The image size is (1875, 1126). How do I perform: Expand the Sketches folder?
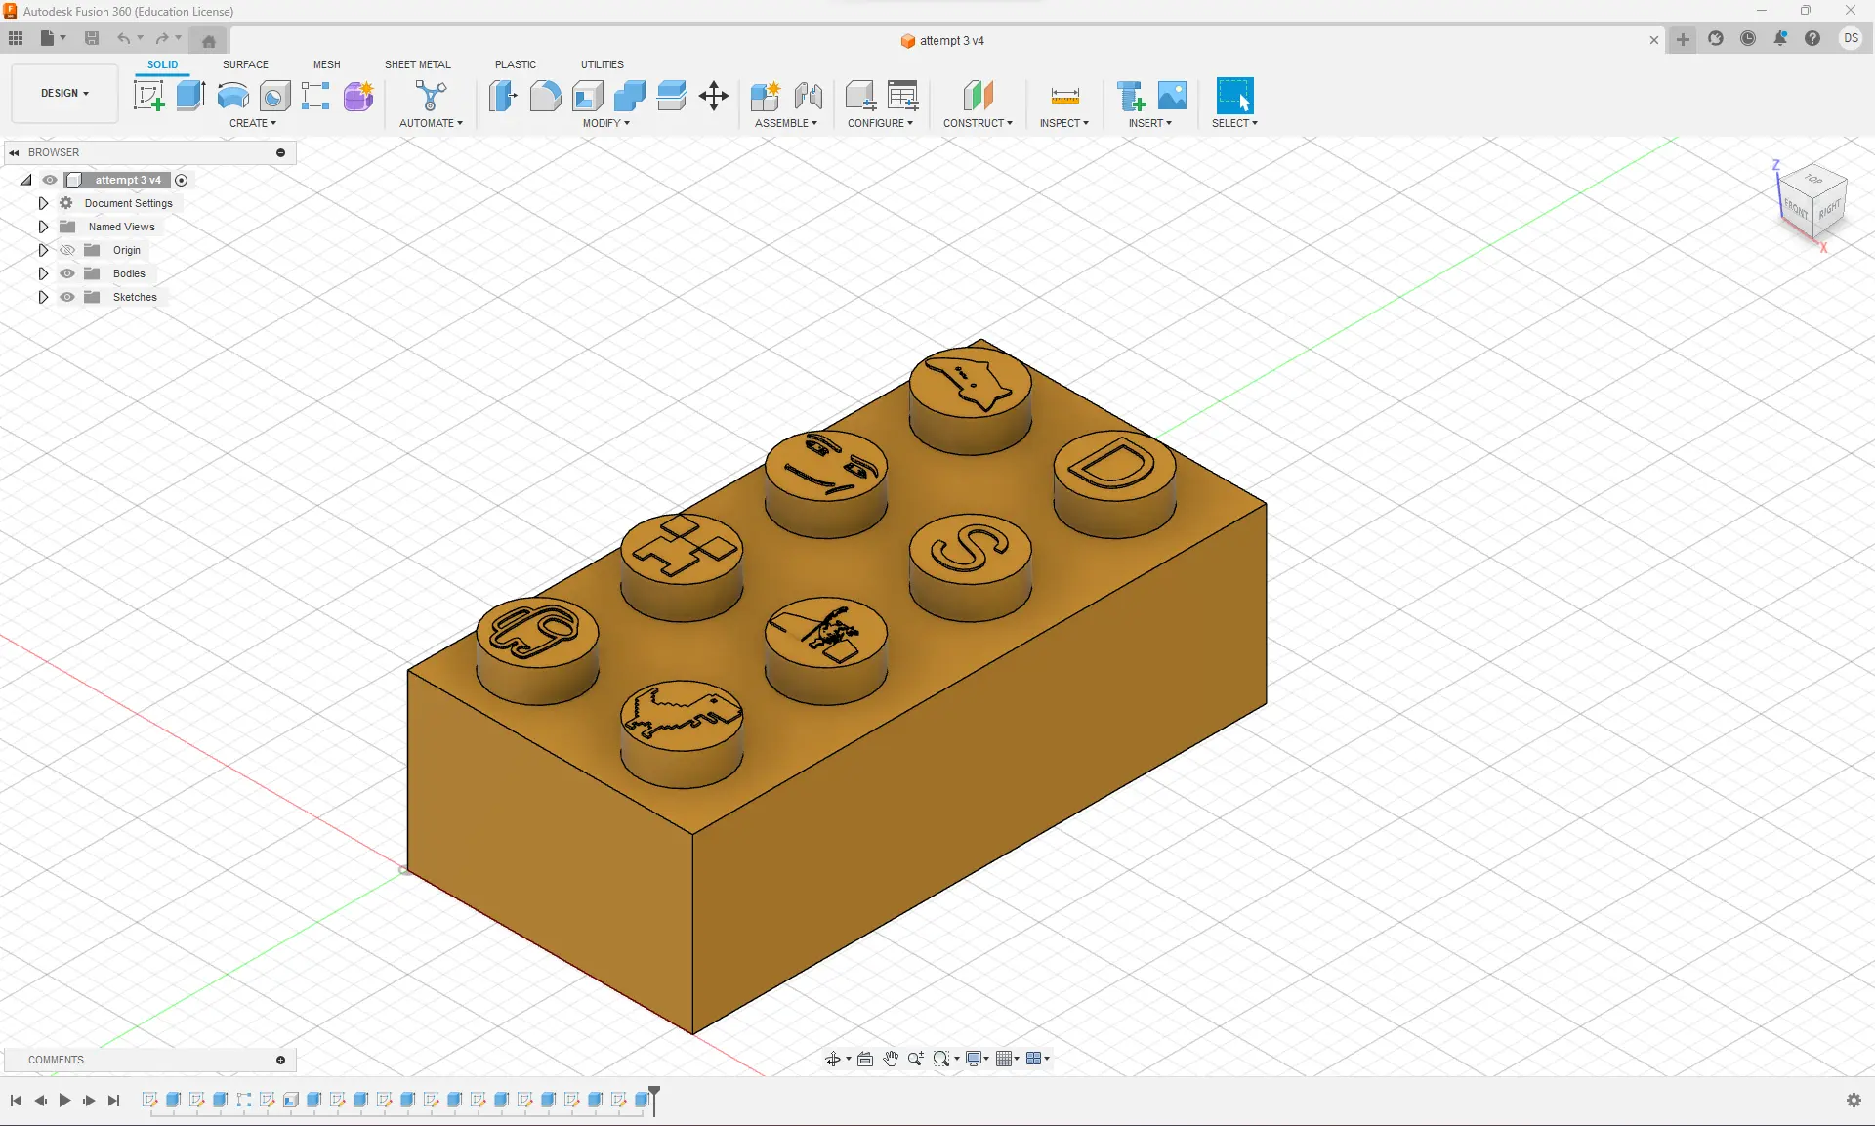point(43,297)
